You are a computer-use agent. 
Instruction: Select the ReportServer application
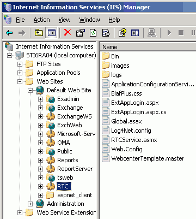[x=75, y=169]
